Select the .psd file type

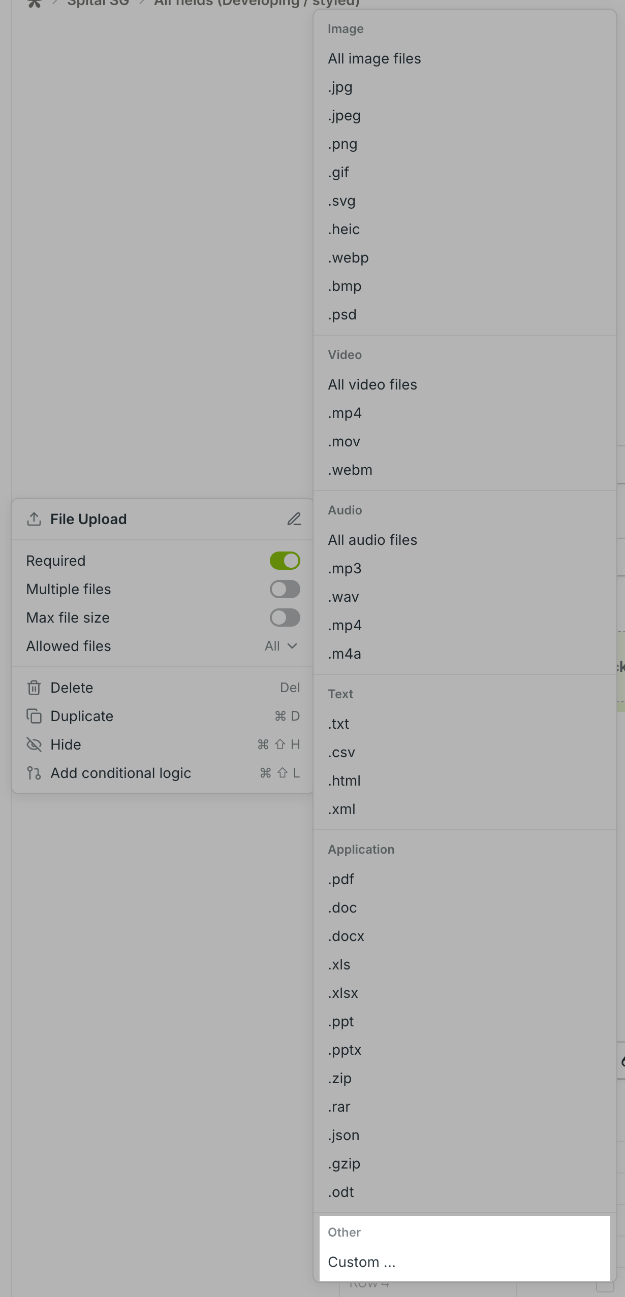[464, 314]
